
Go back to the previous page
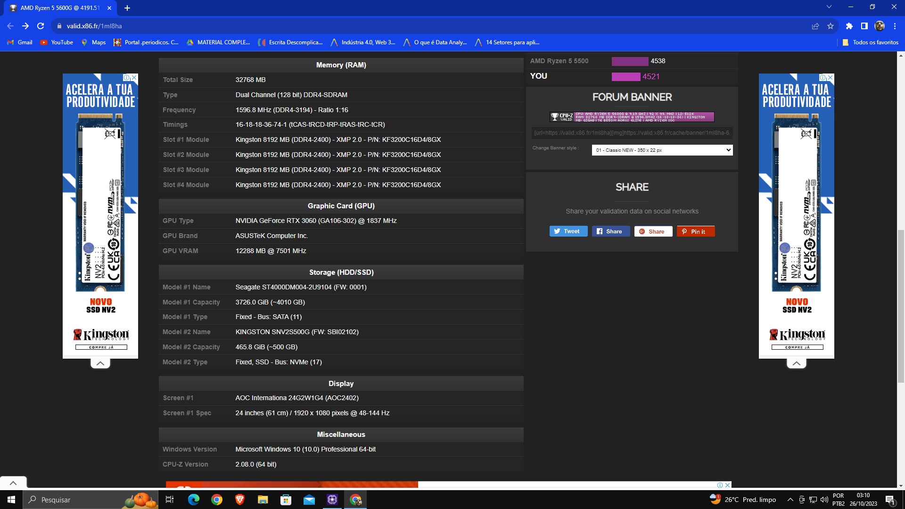[10, 26]
